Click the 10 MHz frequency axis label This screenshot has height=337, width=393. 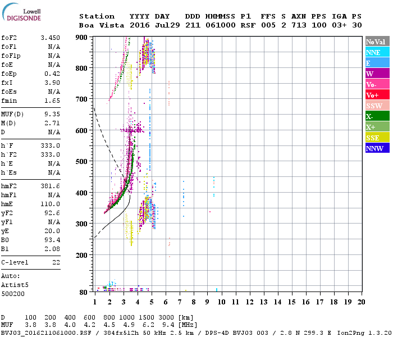point(222,302)
